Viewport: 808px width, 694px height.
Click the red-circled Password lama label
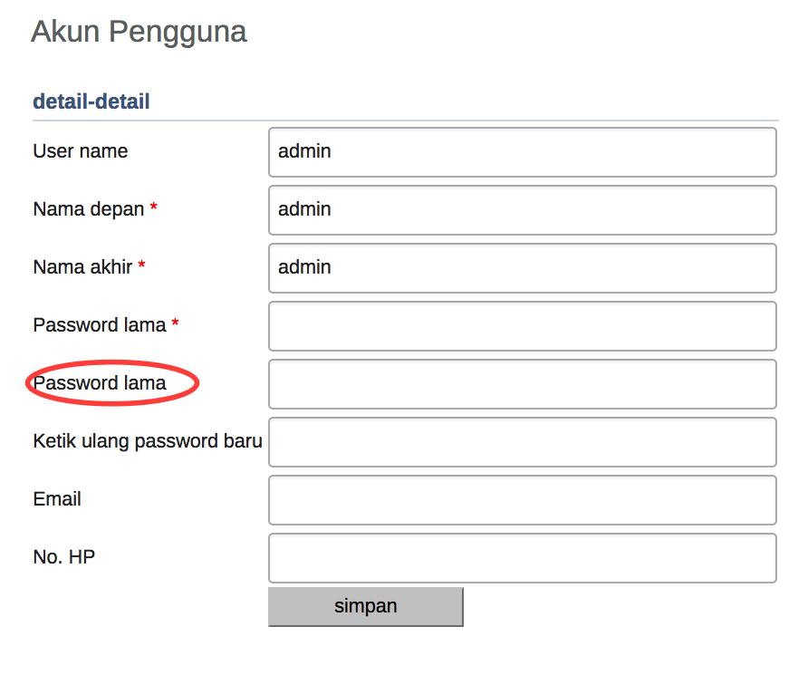pyautogui.click(x=100, y=383)
